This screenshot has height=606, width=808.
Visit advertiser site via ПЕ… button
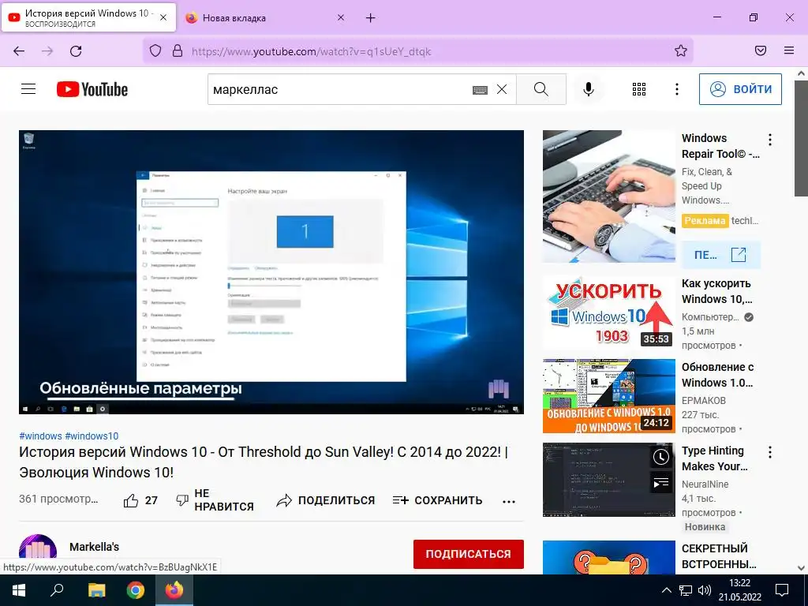(x=721, y=255)
